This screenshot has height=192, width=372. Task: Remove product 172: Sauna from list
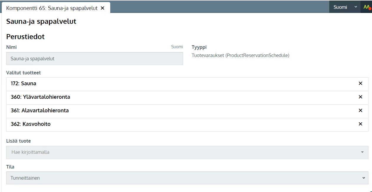point(360,84)
